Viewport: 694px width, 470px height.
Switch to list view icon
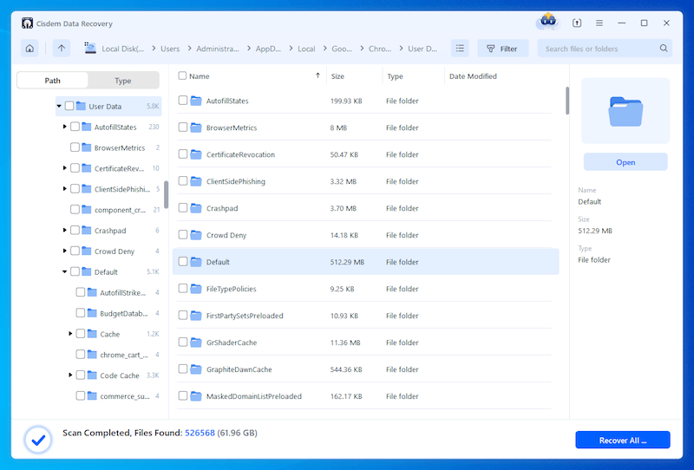point(460,49)
